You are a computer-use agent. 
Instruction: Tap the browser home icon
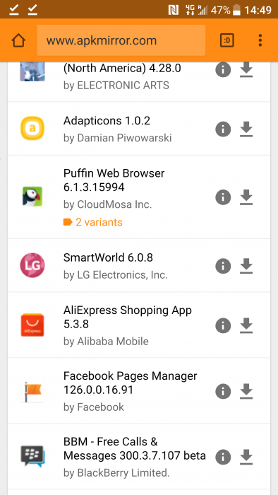[18, 40]
